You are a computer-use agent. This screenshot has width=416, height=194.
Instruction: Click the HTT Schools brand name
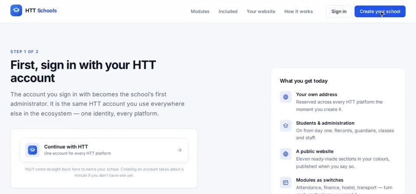(x=41, y=10)
